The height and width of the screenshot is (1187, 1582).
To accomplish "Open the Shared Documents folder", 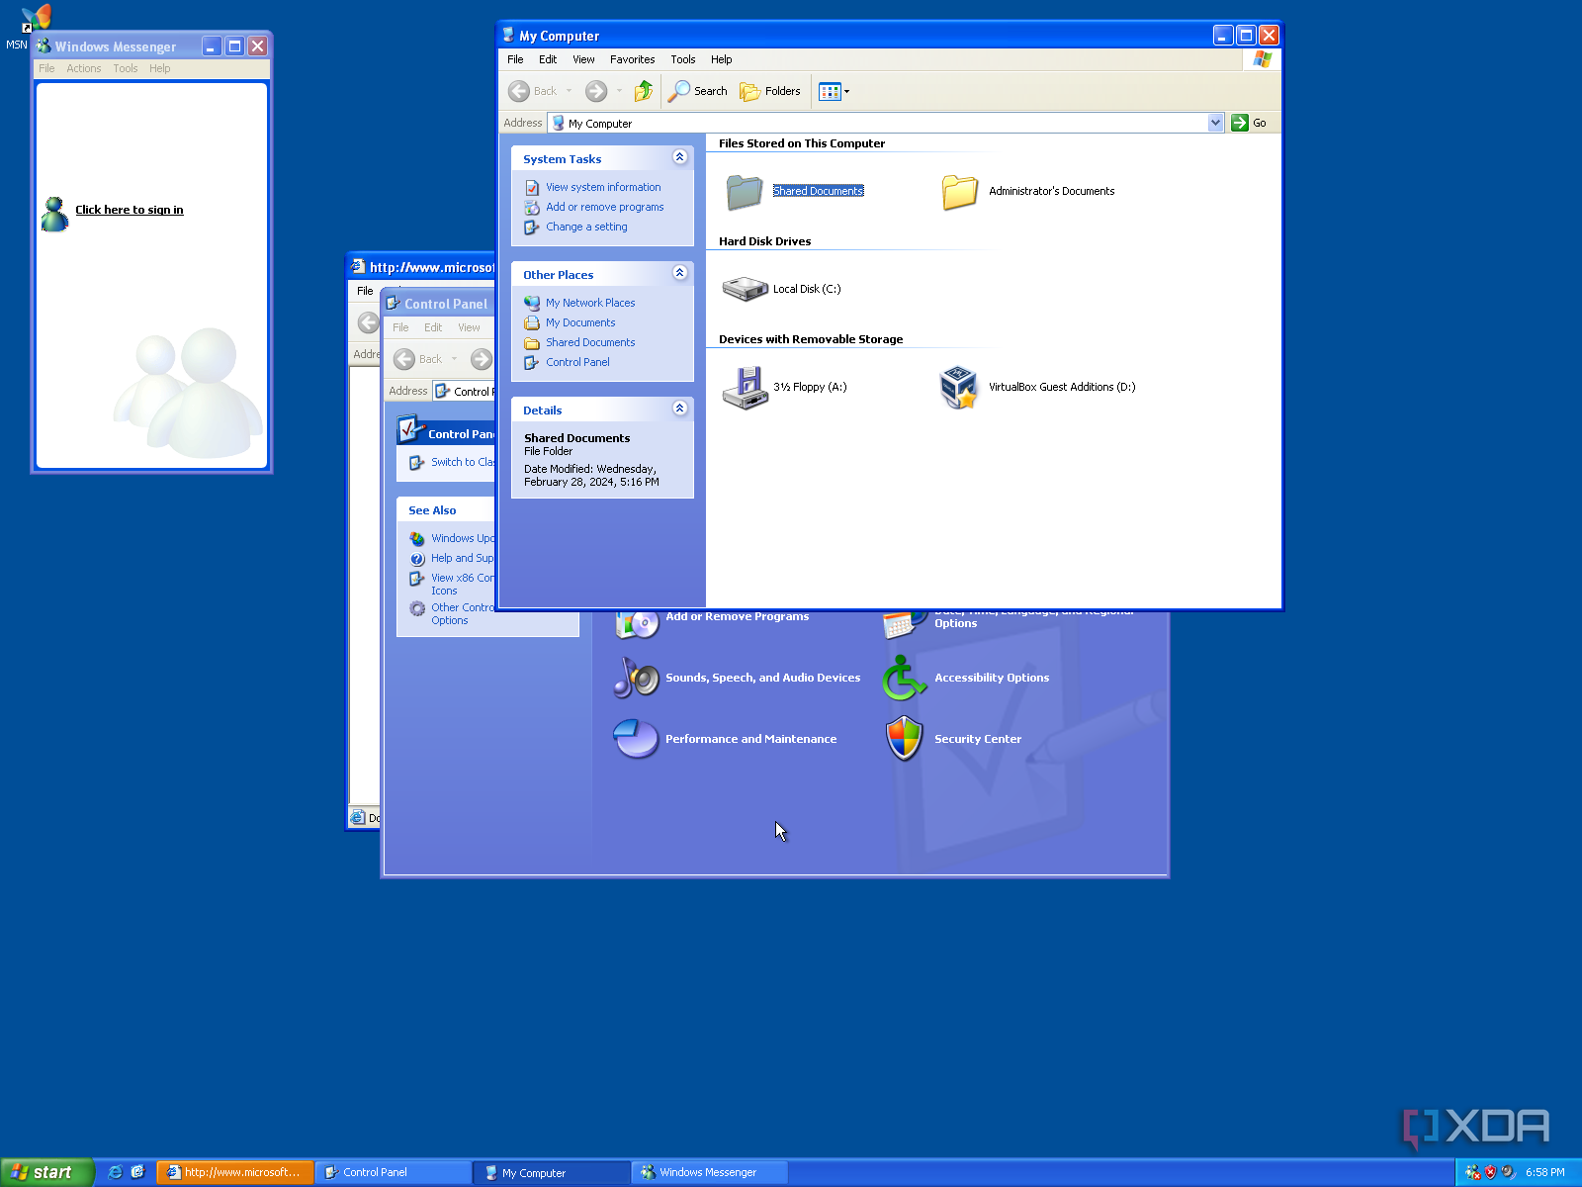I will [817, 191].
